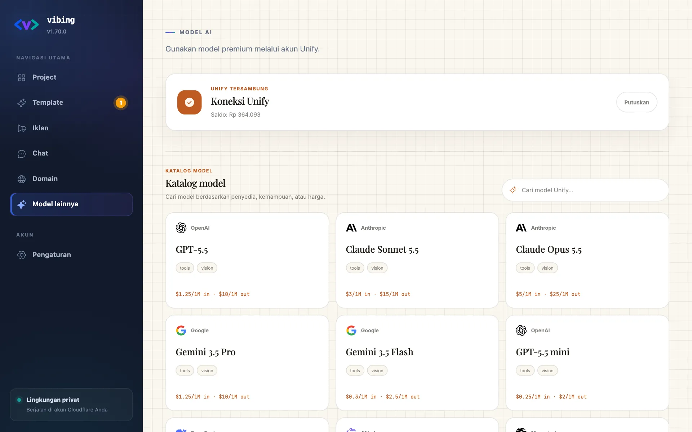Click Anthropic logo on Claude Opus 5.5 card
Viewport: 692px width, 432px height.
point(521,228)
